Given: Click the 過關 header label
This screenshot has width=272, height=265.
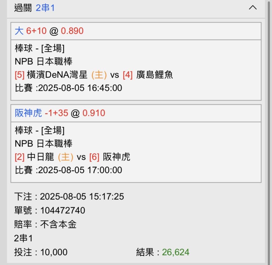Looking at the screenshot, I should (x=23, y=8).
